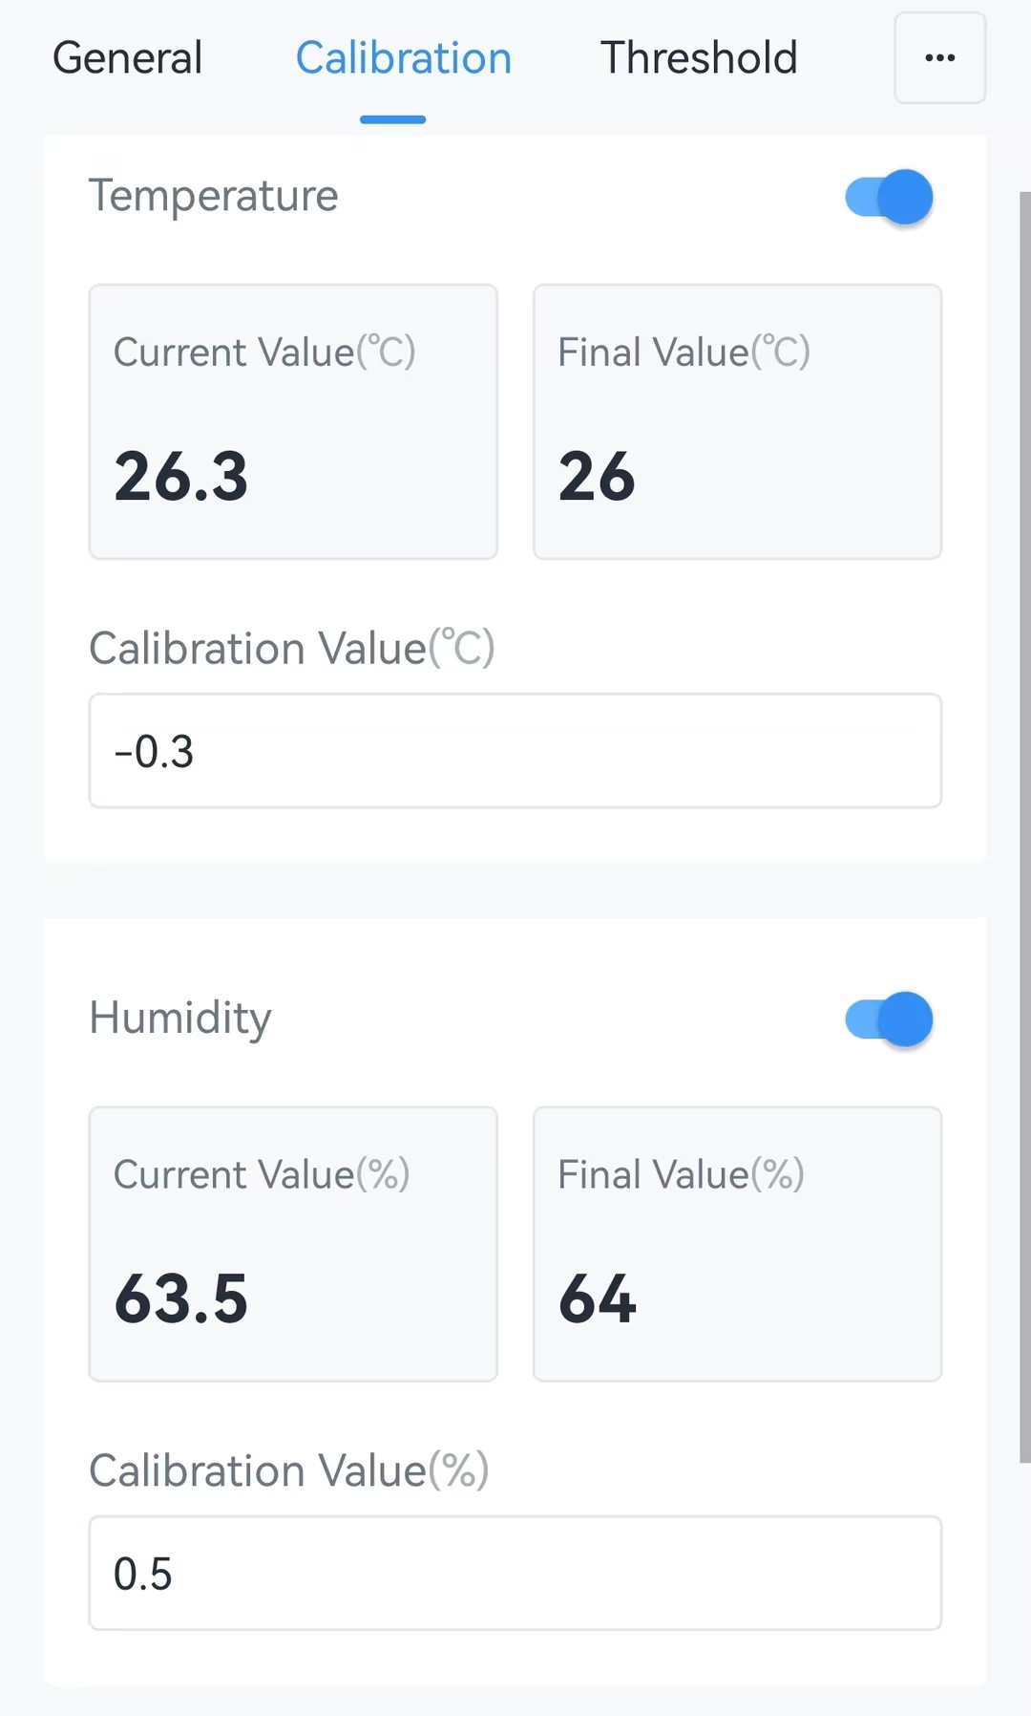Viewport: 1031px width, 1716px height.
Task: Tap the temperature Final Value card
Action: click(737, 421)
